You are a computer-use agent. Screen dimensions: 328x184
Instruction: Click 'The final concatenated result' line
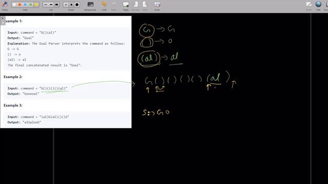tap(45, 65)
